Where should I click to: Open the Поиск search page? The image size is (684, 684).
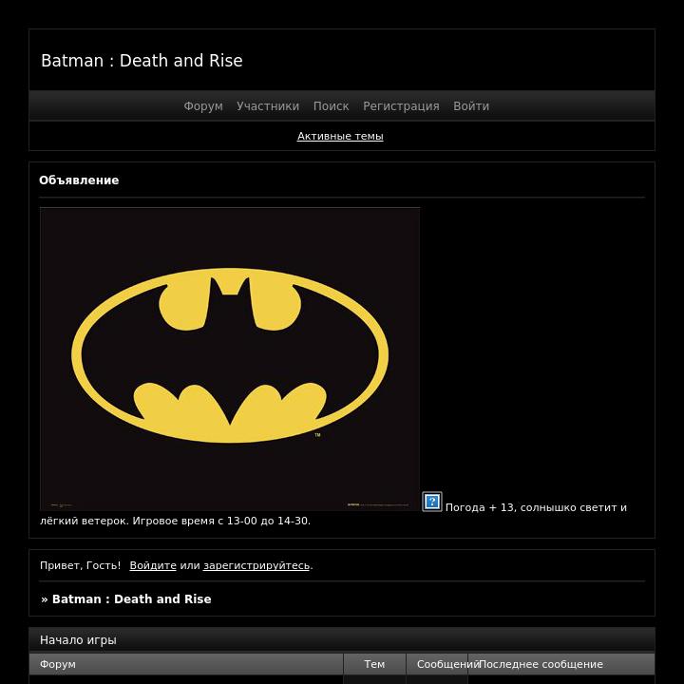(x=332, y=106)
